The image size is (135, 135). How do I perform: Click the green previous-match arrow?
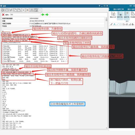tap(43, 15)
